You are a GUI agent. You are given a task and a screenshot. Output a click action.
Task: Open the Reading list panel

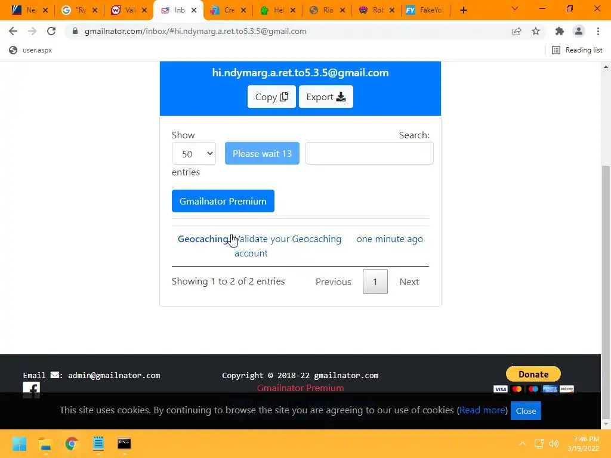point(577,50)
